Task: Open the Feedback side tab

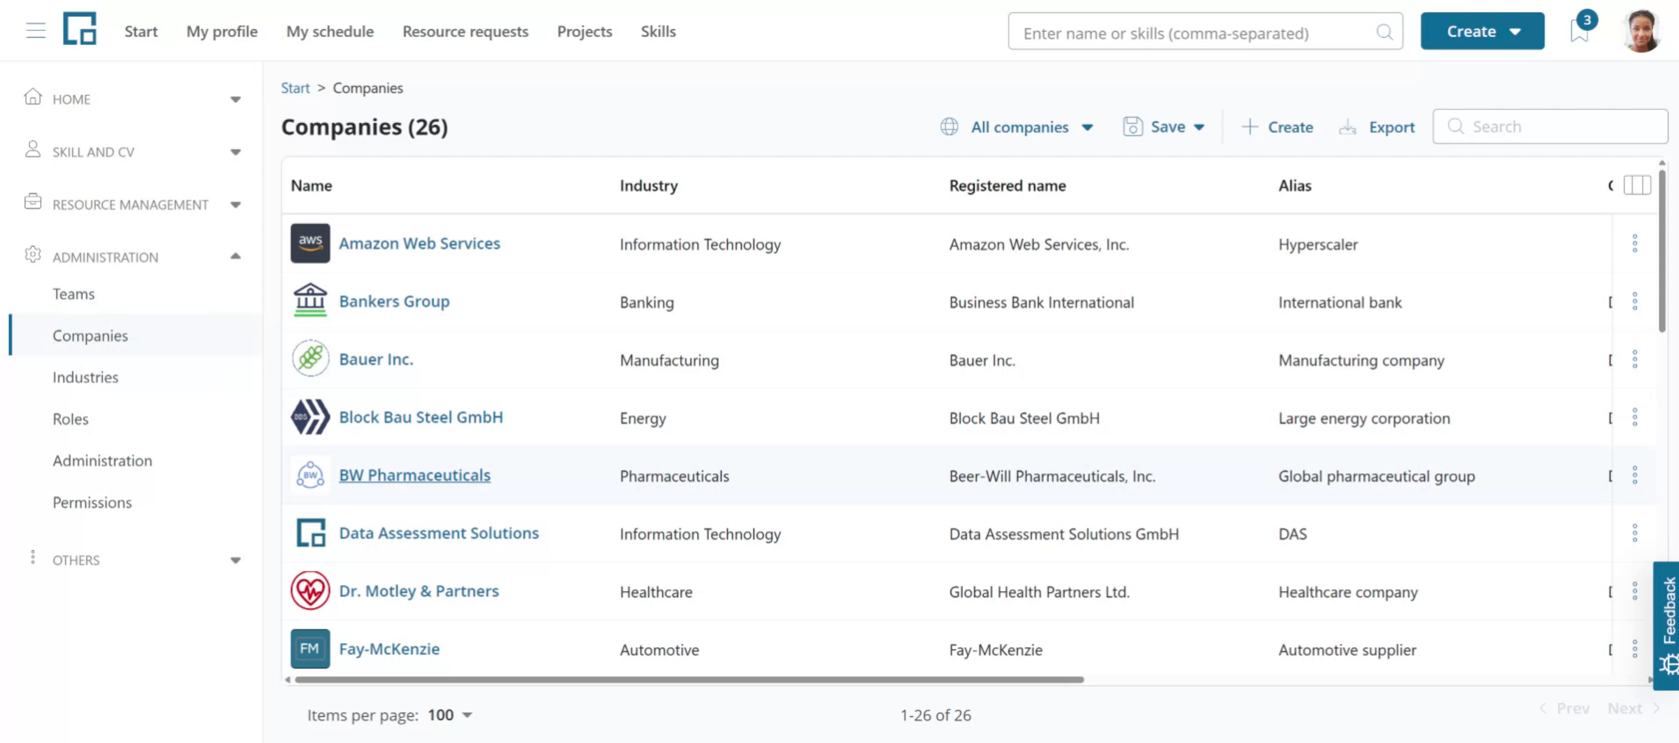Action: (1667, 625)
